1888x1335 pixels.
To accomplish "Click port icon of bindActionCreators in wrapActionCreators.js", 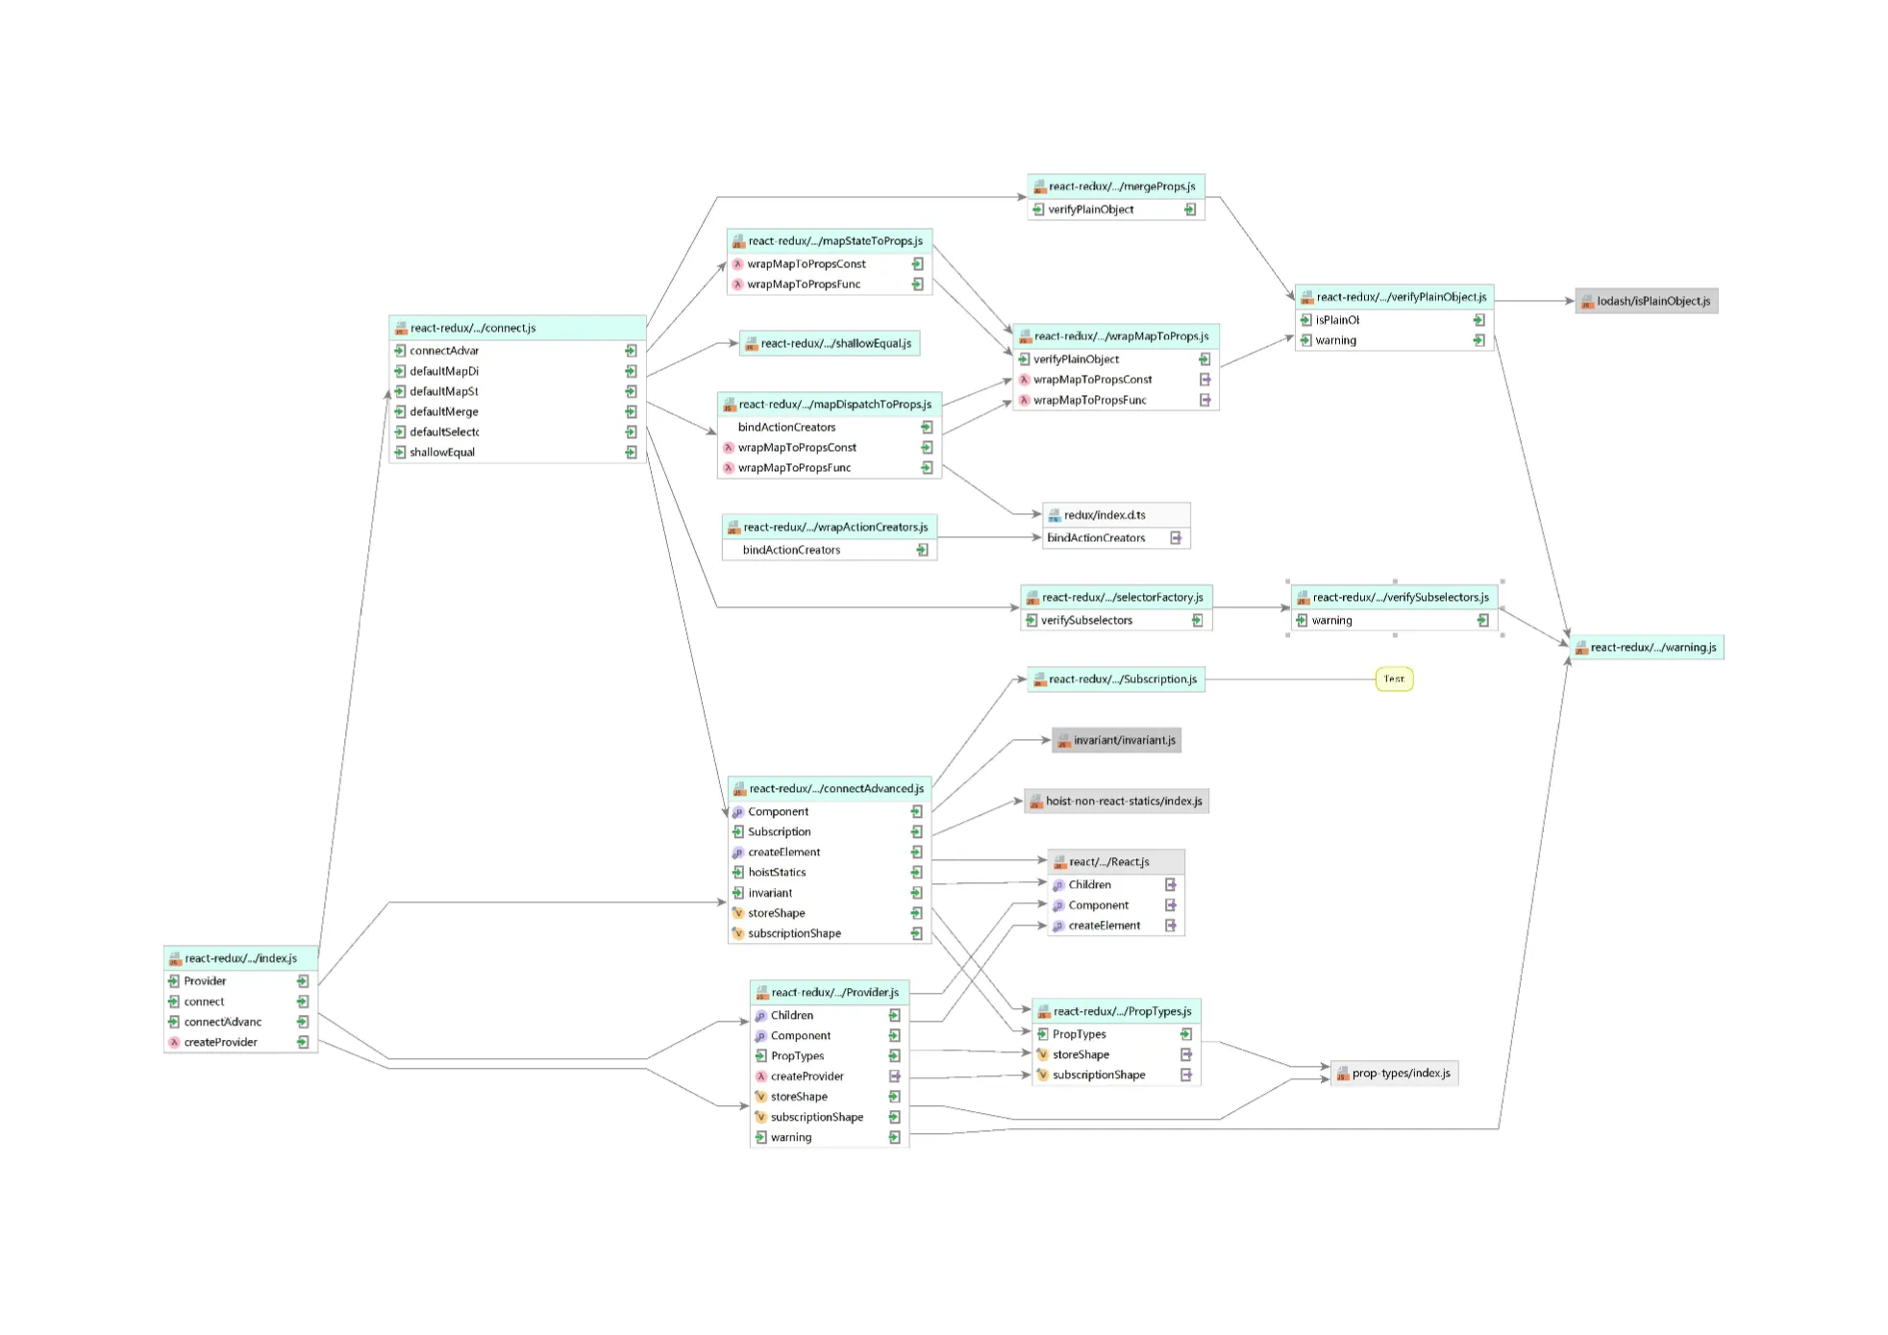I will [923, 551].
